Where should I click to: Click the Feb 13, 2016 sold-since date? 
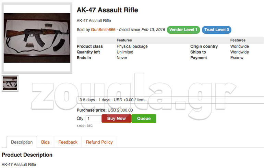(153, 30)
